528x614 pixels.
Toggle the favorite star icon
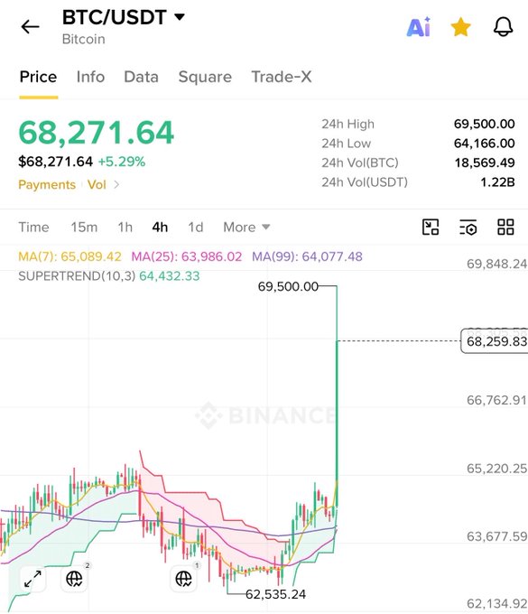[460, 27]
